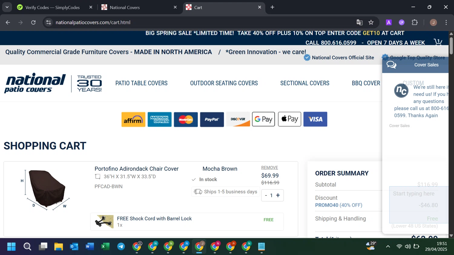Show hidden system tray icons
Viewport: 454px width, 255px height.
388,247
